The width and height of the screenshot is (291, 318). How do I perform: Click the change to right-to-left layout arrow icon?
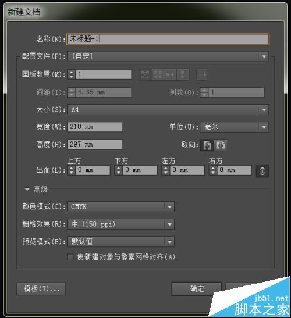click(202, 74)
